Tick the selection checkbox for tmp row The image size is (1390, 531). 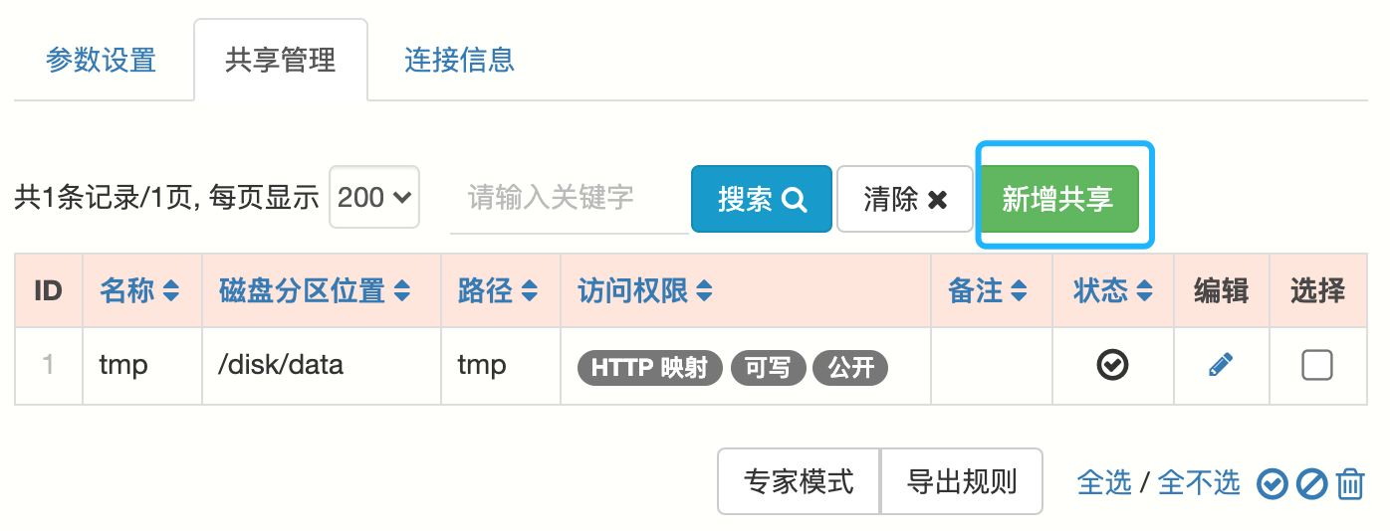(x=1316, y=366)
